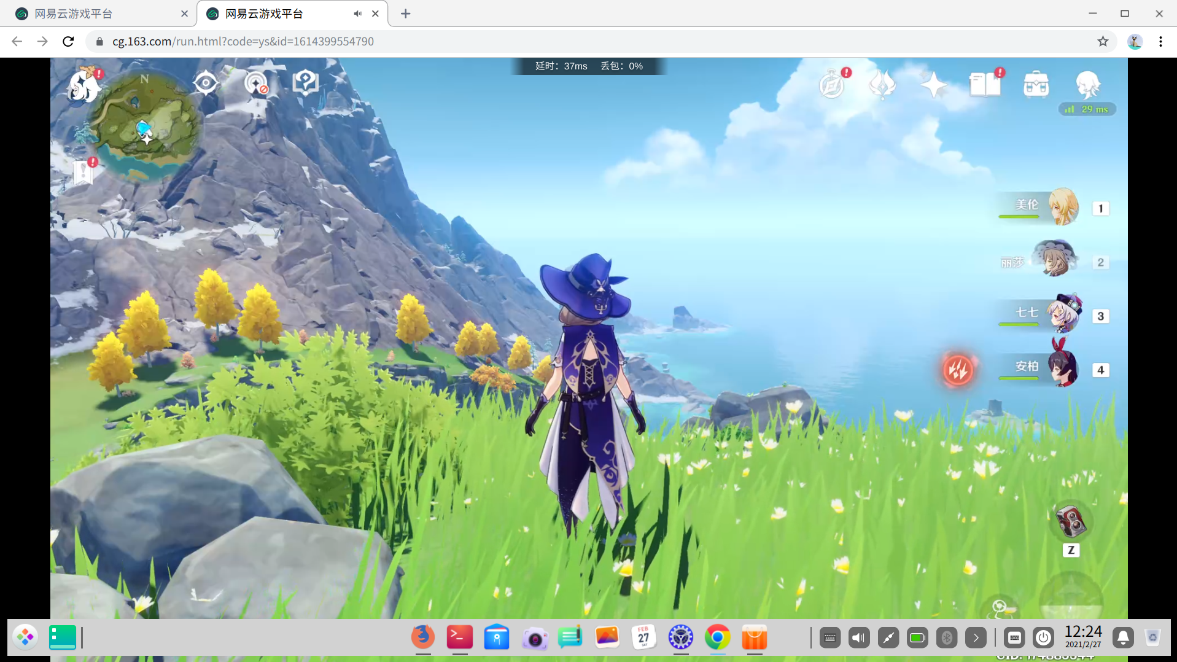Switch to the first 网易云游戏平台 tab
This screenshot has width=1177, height=662.
click(101, 14)
